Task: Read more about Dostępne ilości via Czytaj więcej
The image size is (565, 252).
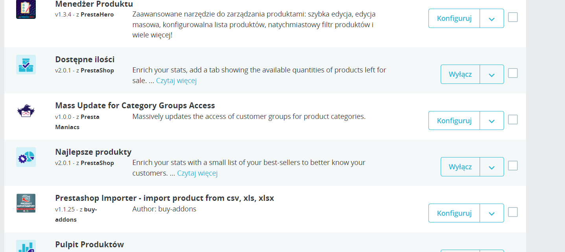Action: point(176,81)
